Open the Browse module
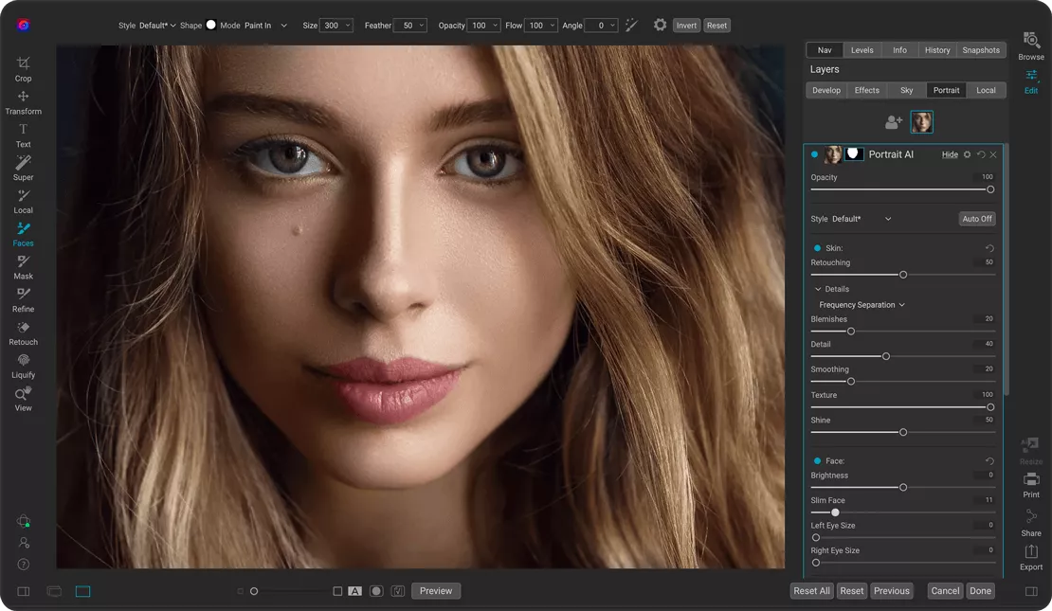This screenshot has height=611, width=1052. (1031, 45)
